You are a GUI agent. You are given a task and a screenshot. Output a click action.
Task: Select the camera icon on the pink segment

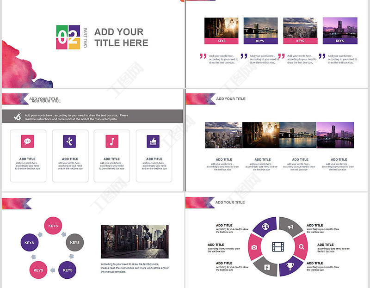click(x=254, y=247)
